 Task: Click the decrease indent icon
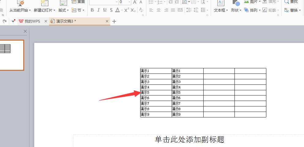point(171,2)
